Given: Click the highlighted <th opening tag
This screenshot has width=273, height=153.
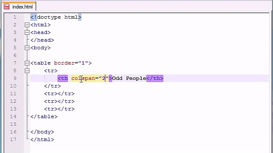Looking at the screenshot, I should click(x=63, y=78).
